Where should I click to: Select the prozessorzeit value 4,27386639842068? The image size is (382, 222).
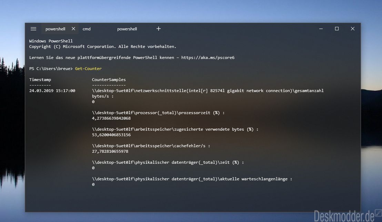111,118
